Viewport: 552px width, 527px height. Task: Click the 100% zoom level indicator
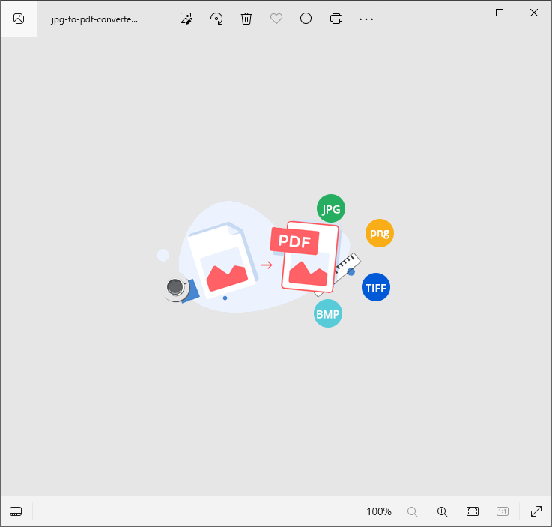click(378, 511)
